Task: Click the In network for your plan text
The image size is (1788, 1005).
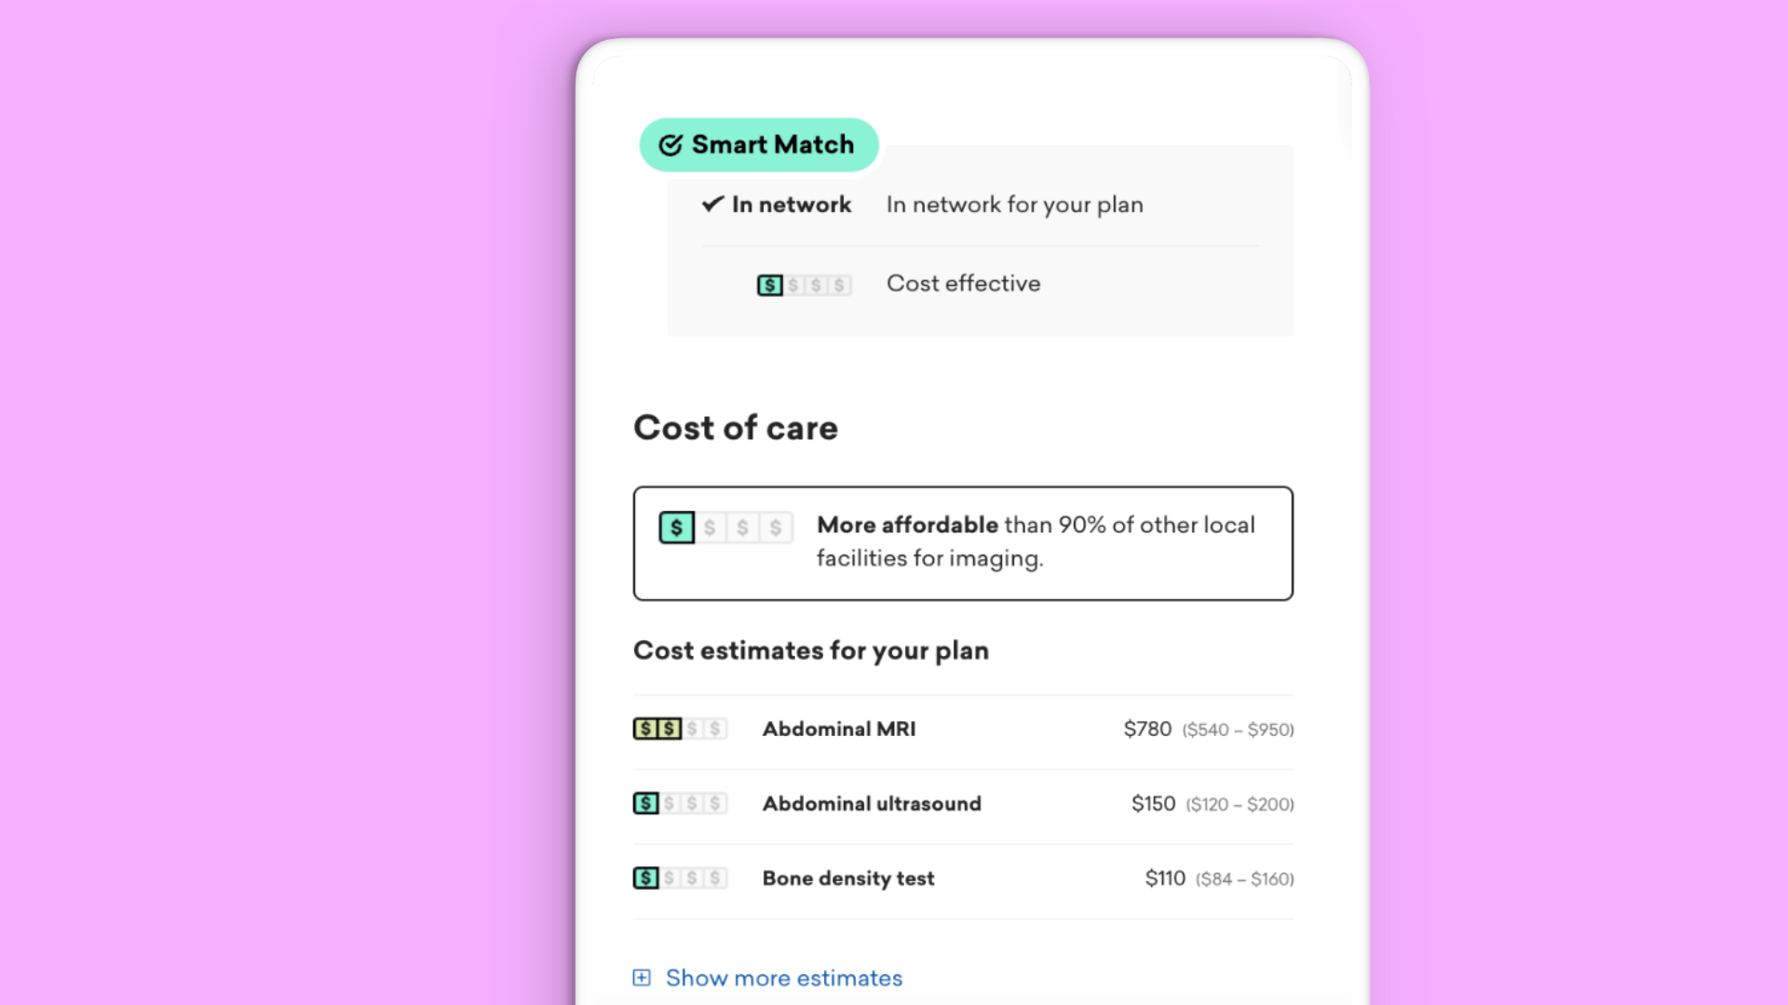Action: coord(1014,205)
